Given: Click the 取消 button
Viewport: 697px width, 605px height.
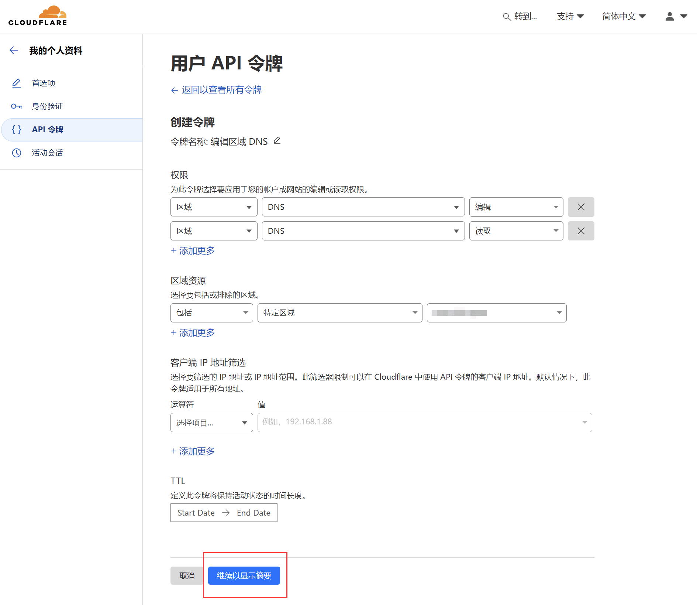Looking at the screenshot, I should 187,575.
